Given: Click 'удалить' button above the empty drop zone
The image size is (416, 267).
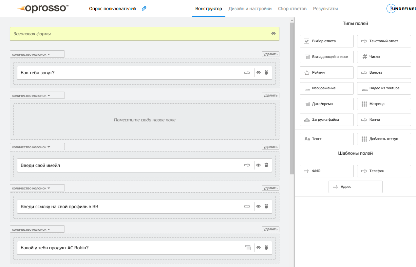Looking at the screenshot, I should 271,96.
